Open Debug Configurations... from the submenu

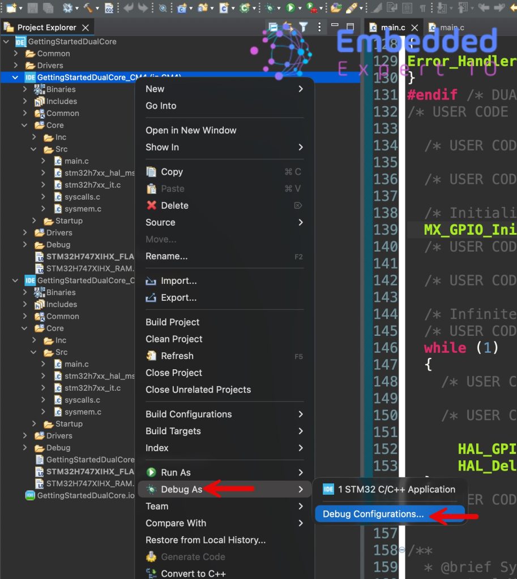(373, 515)
